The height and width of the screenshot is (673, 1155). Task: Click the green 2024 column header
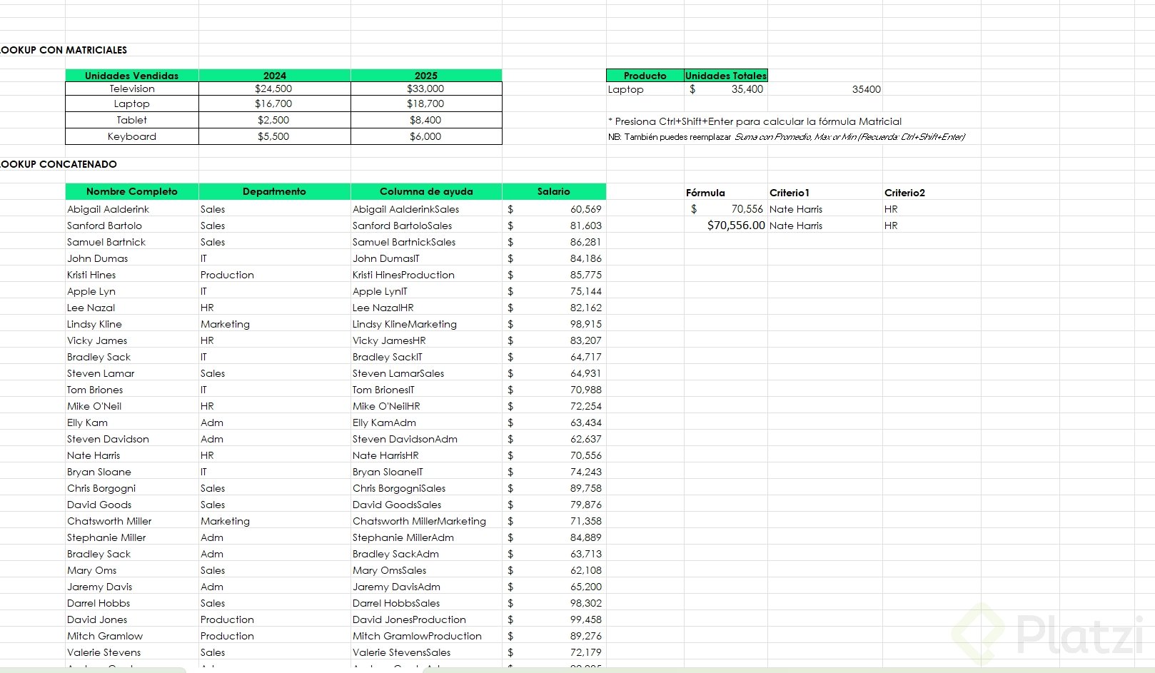pyautogui.click(x=275, y=76)
